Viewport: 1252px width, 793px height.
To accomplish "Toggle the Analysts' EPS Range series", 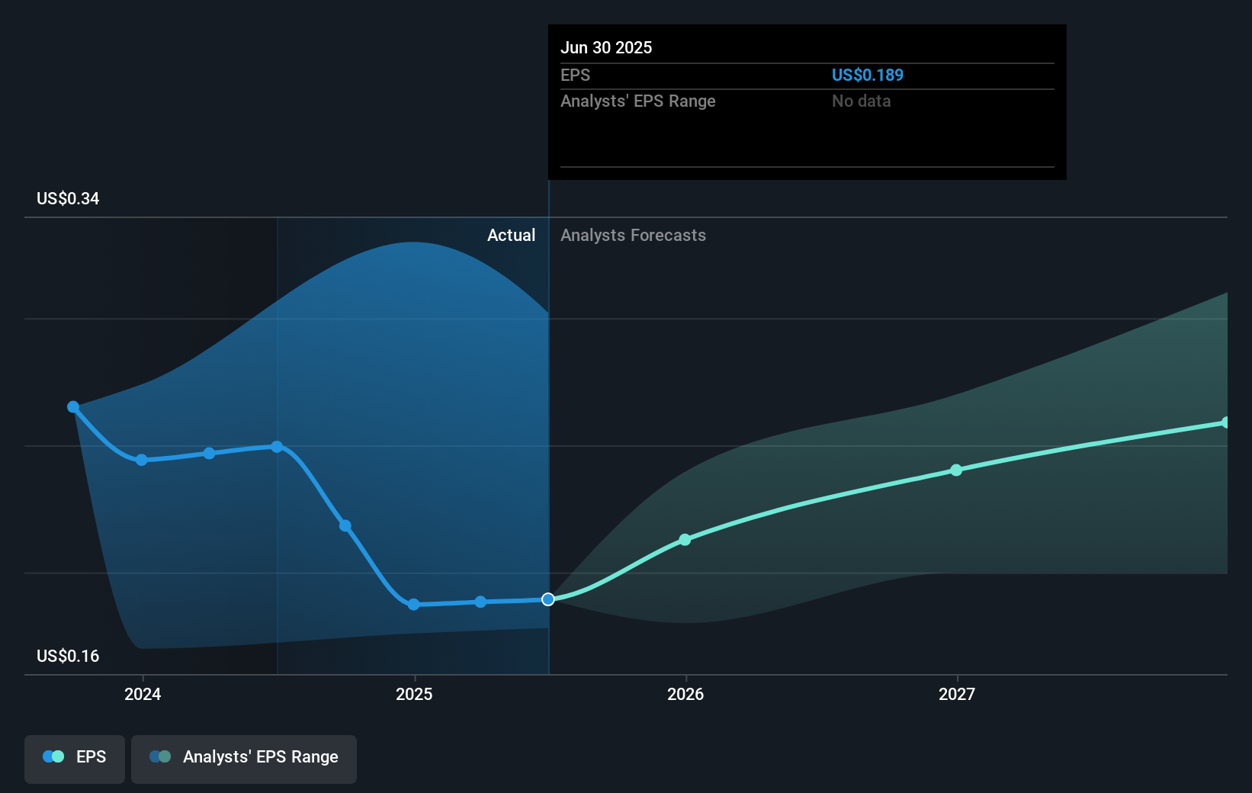I will pos(243,759).
